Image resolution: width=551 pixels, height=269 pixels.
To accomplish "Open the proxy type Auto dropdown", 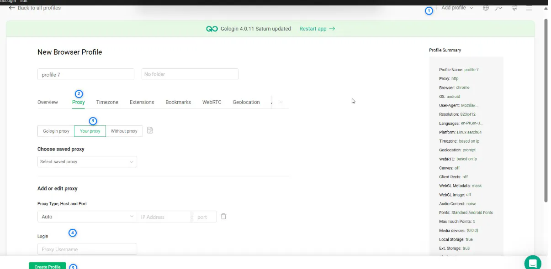I will point(87,217).
